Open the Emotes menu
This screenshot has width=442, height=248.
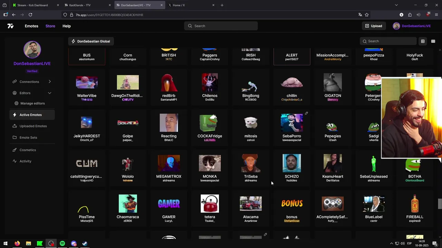[31, 26]
